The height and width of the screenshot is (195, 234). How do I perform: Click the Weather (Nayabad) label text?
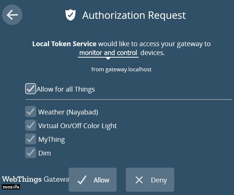[68, 112]
